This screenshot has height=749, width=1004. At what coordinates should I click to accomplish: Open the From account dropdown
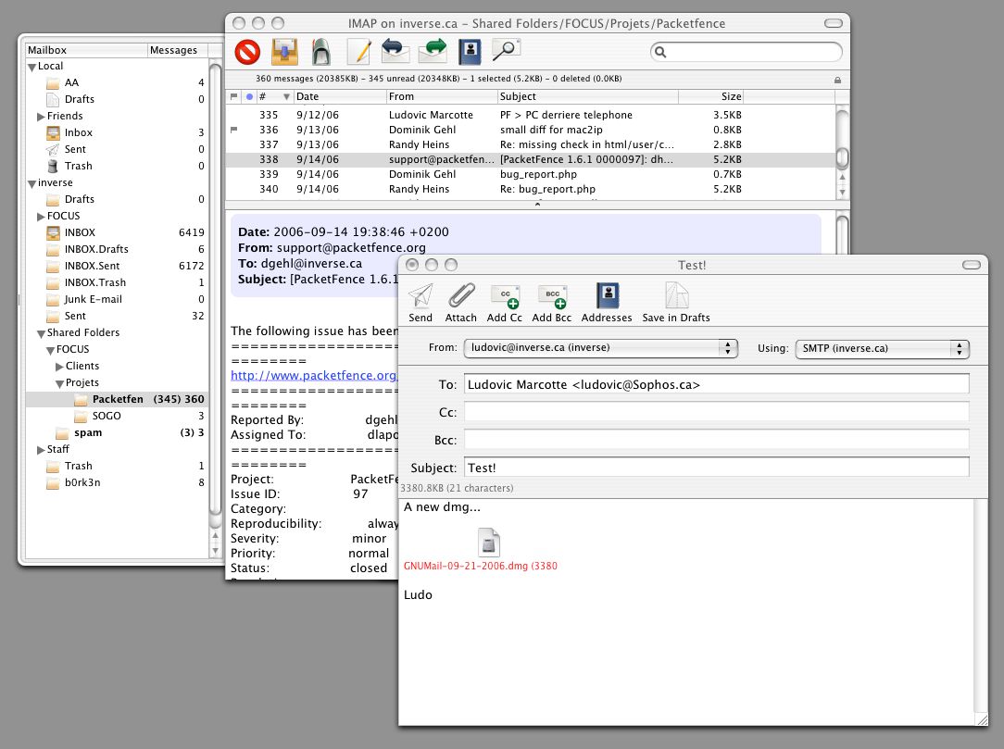[x=600, y=347]
